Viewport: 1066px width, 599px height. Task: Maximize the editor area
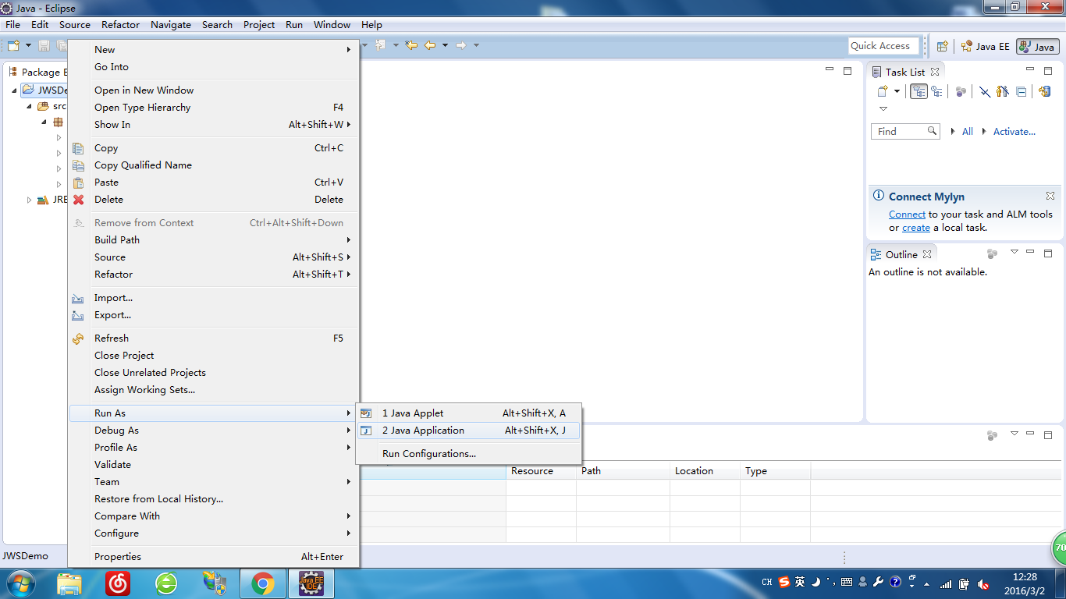coord(847,71)
